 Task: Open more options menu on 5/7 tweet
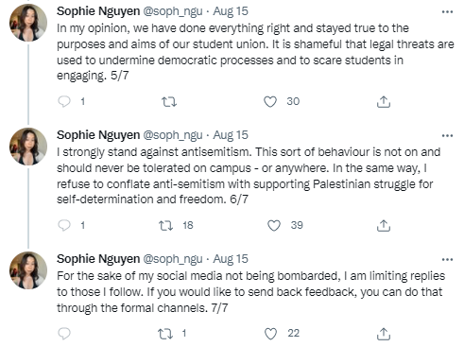coord(447,12)
